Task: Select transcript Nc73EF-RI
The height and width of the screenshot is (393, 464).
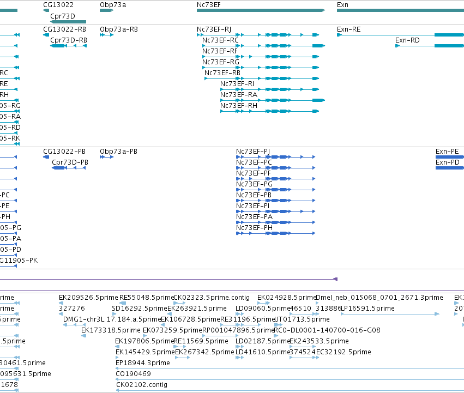Action: click(x=237, y=84)
